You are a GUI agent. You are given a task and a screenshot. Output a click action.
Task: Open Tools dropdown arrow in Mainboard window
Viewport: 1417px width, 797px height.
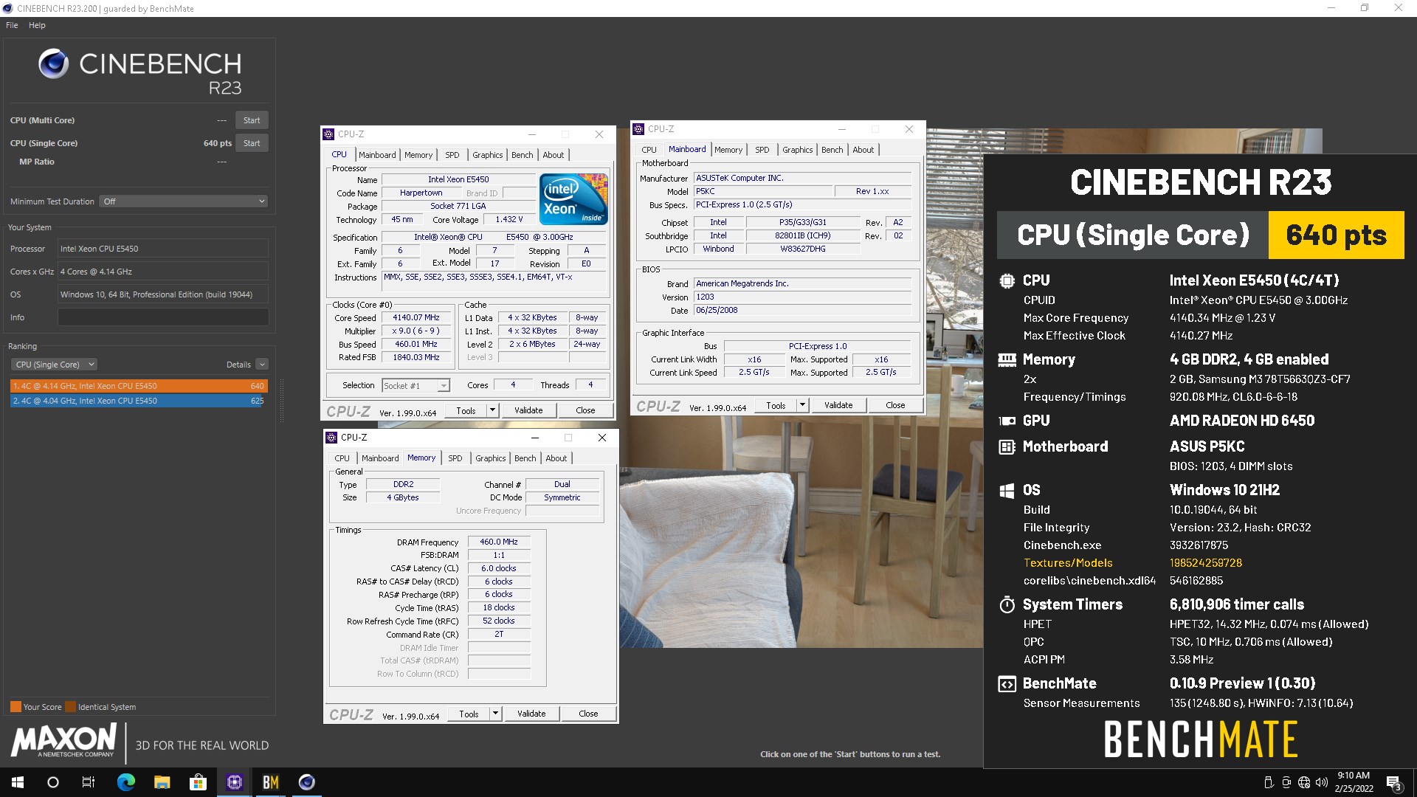point(803,405)
